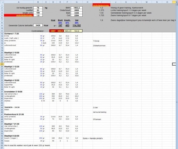The width and height of the screenshot is (178, 149).
Task: Click the blue 23% protein percentage
Action: pos(60,23)
